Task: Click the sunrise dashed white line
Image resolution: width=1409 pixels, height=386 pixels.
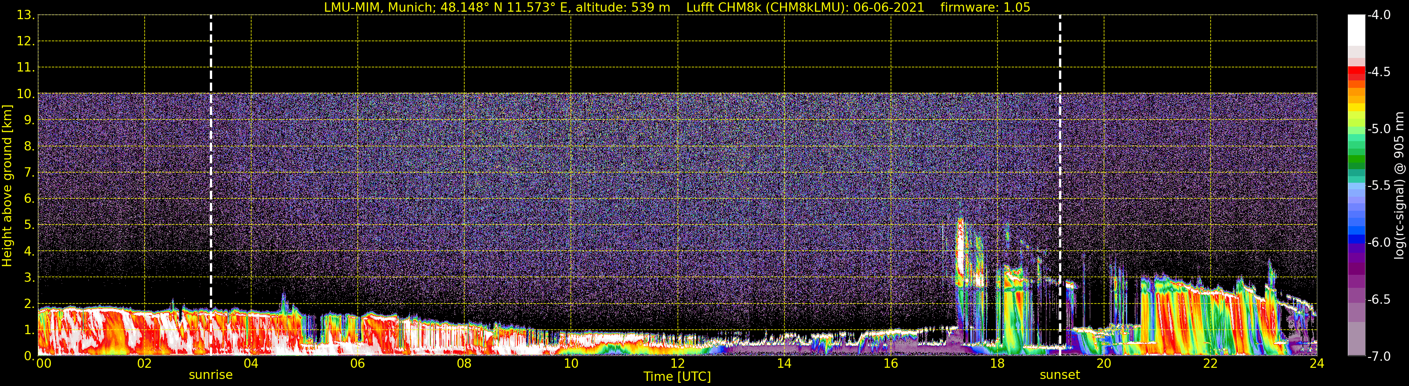Action: (x=211, y=185)
